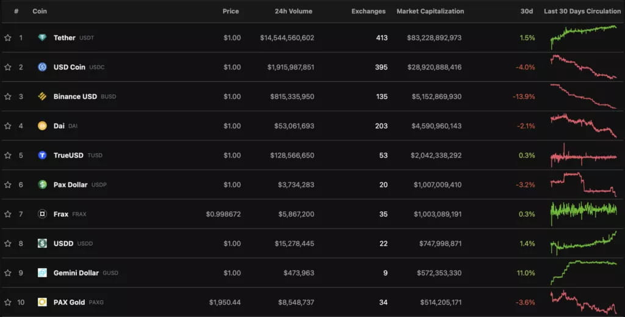This screenshot has height=317, width=625.
Task: Open Tether's 30-day circulation sparkline chart
Action: tap(583, 37)
